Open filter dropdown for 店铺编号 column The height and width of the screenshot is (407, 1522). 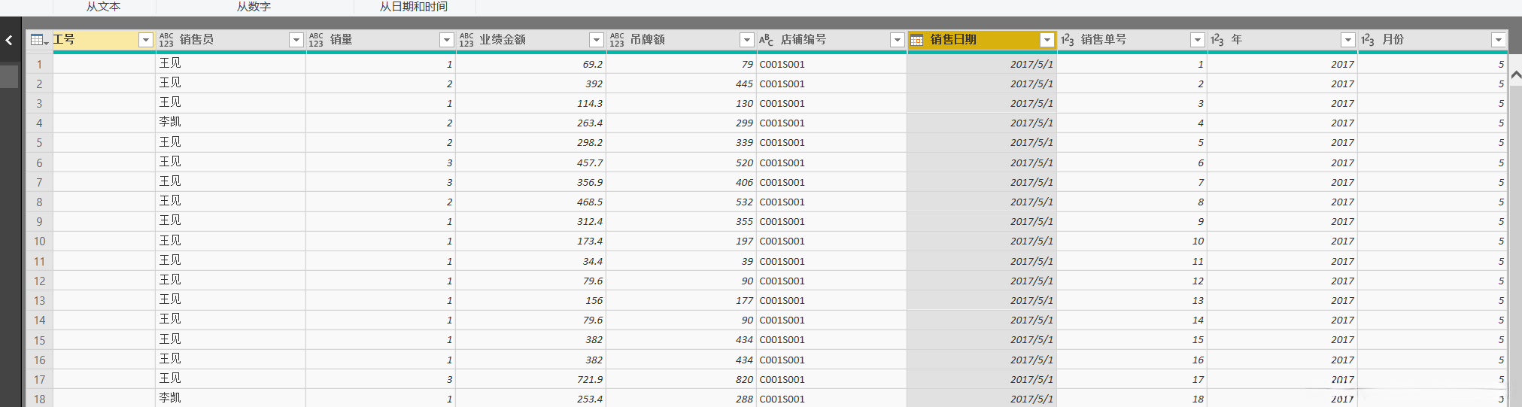898,40
